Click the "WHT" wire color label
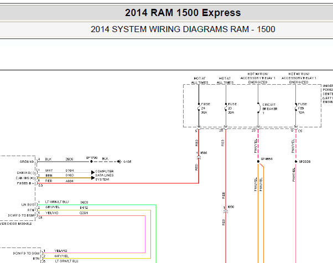This screenshot has height=263, width=333. (x=49, y=171)
